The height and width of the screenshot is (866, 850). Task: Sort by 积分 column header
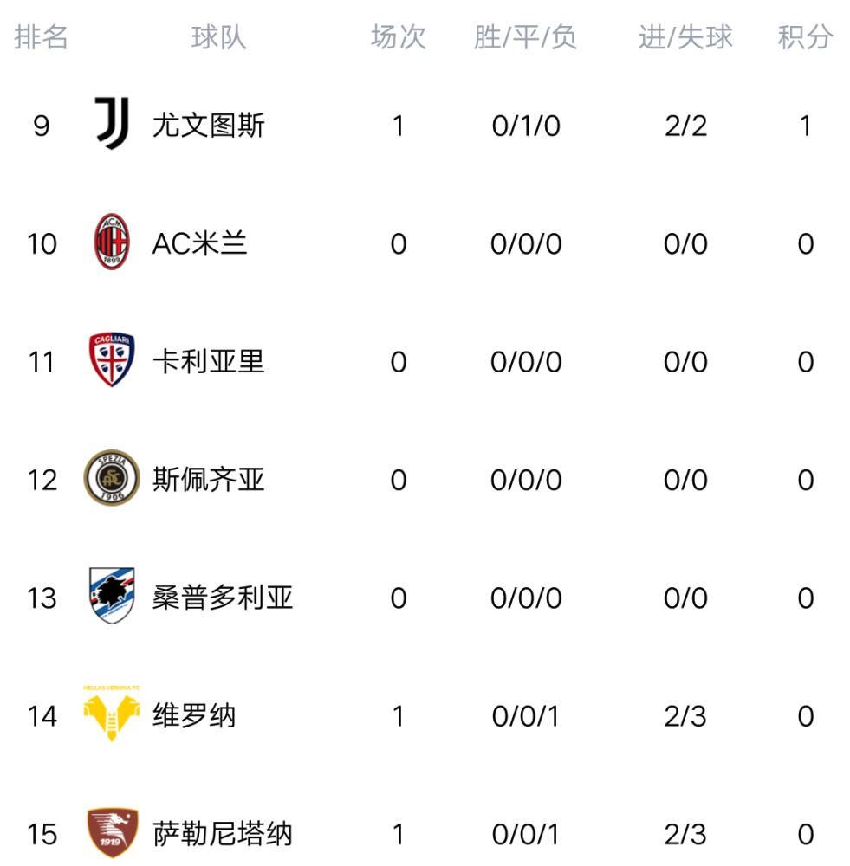[x=805, y=37]
